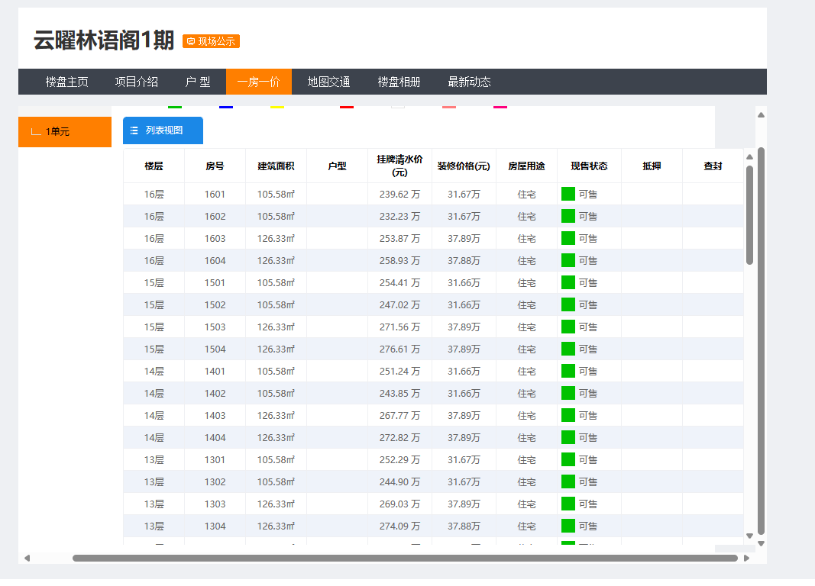The width and height of the screenshot is (815, 586).
Task: Open the 项目介绍 tab
Action: (x=136, y=82)
